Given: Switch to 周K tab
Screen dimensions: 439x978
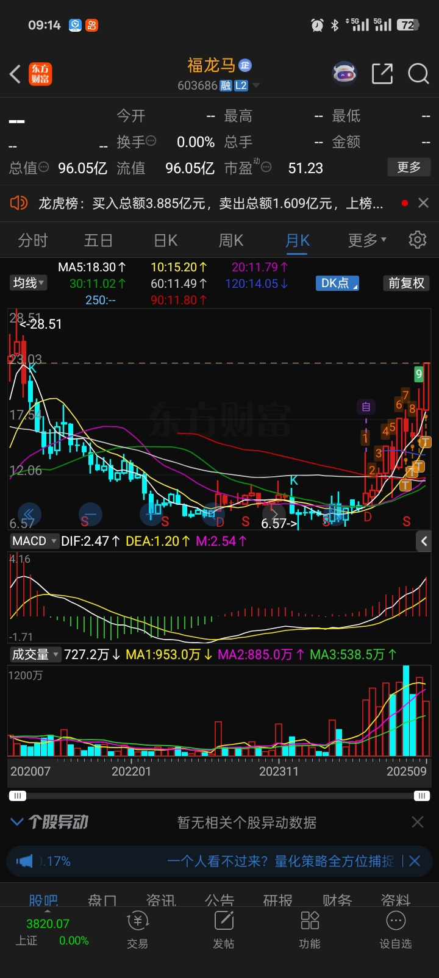Looking at the screenshot, I should (x=231, y=240).
